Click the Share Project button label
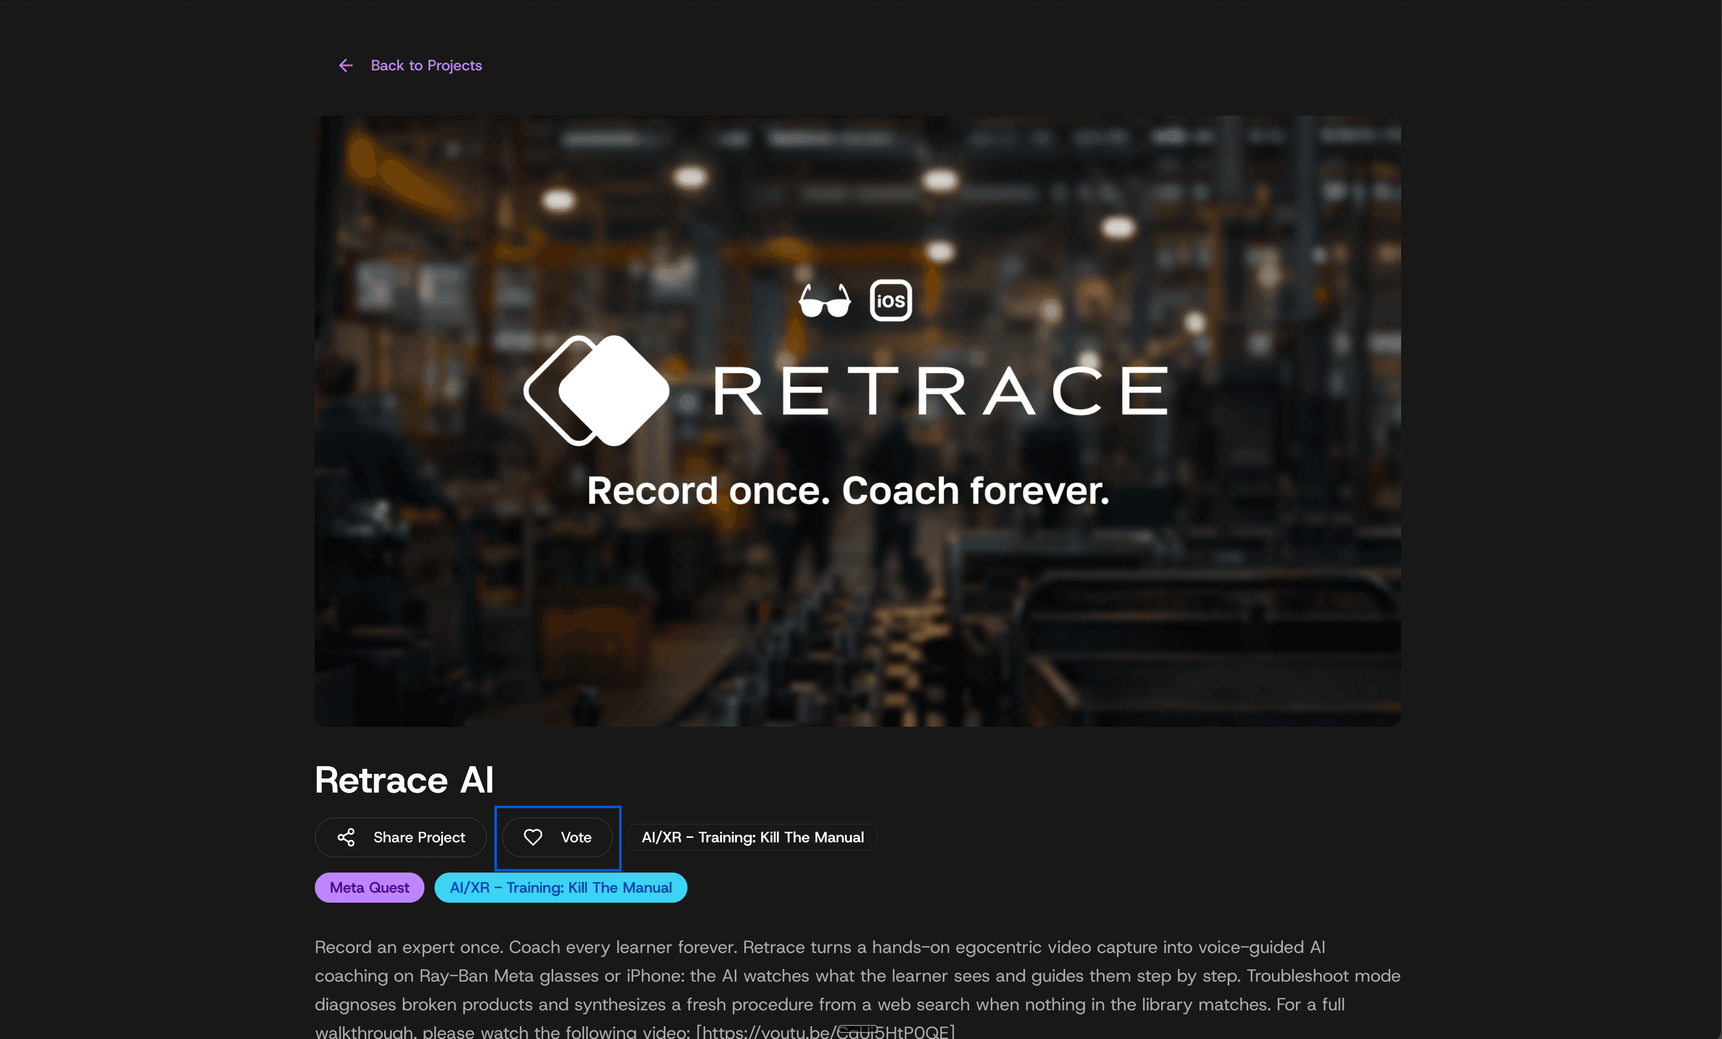The image size is (1722, 1039). 418,837
